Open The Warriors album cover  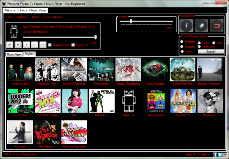click(x=47, y=132)
